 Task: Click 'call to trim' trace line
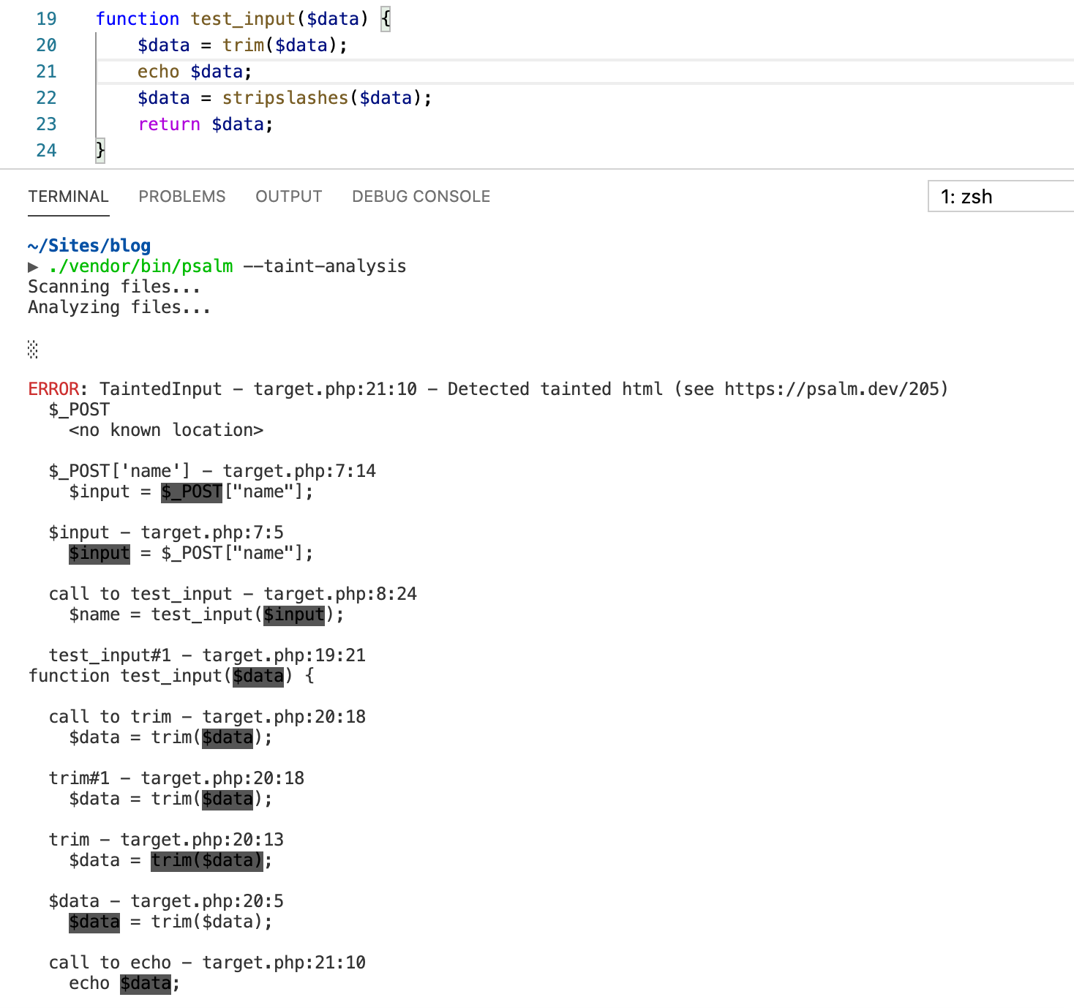point(207,716)
